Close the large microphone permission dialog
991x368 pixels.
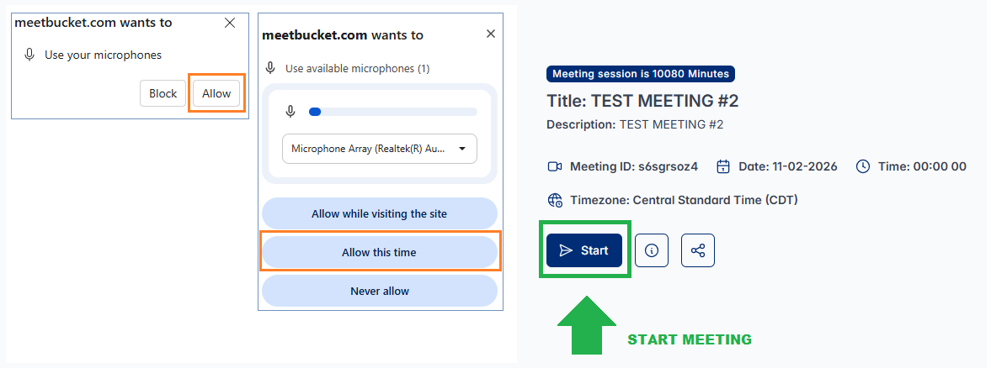click(491, 34)
